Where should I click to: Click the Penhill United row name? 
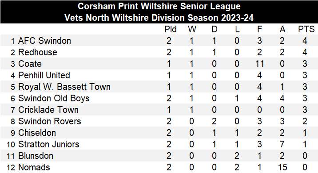tap(44, 75)
